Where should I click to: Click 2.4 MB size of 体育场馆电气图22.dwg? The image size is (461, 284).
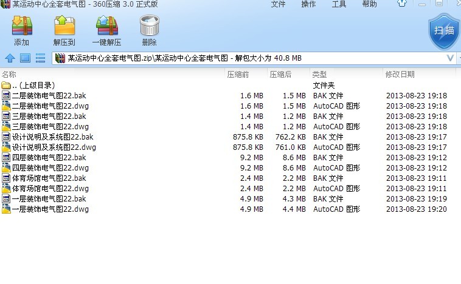tap(251, 189)
